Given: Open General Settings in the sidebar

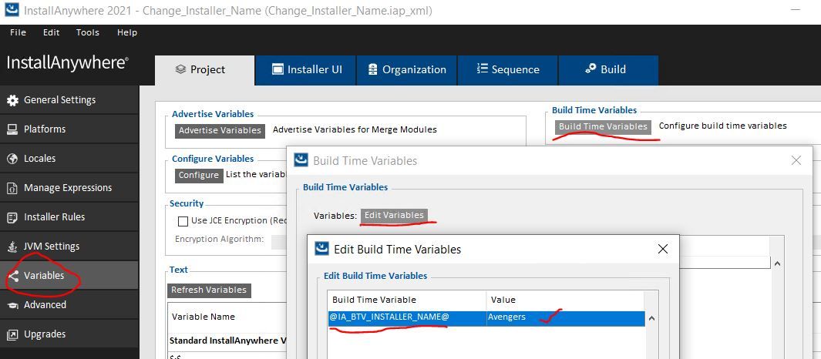Looking at the screenshot, I should (x=69, y=100).
